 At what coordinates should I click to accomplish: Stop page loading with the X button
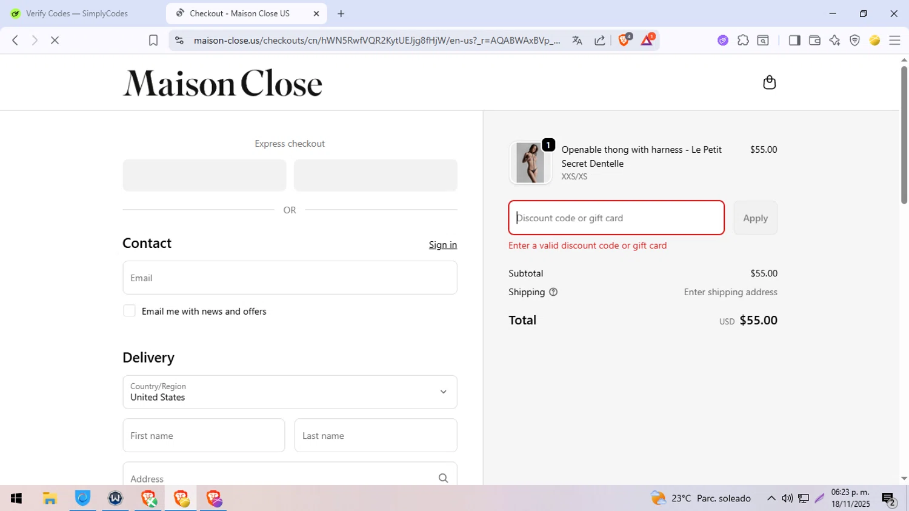click(55, 40)
